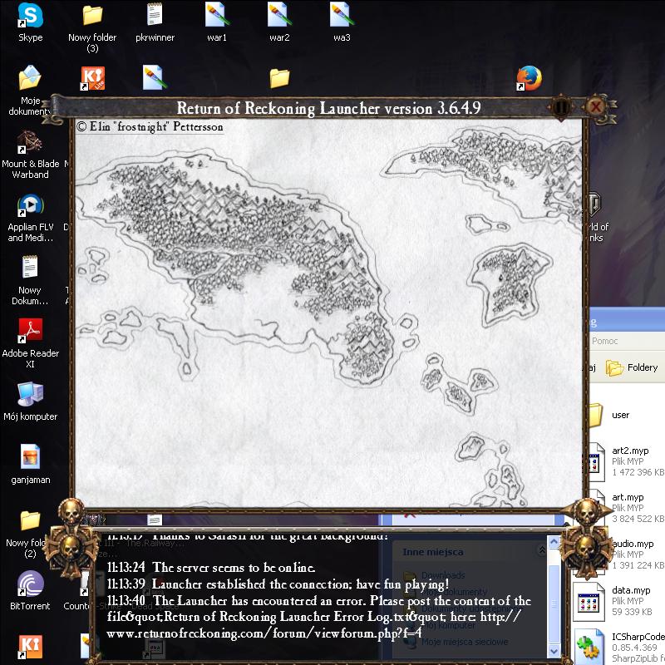
Task: Click the log scrollbar down arrow
Action: pyautogui.click(x=554, y=650)
